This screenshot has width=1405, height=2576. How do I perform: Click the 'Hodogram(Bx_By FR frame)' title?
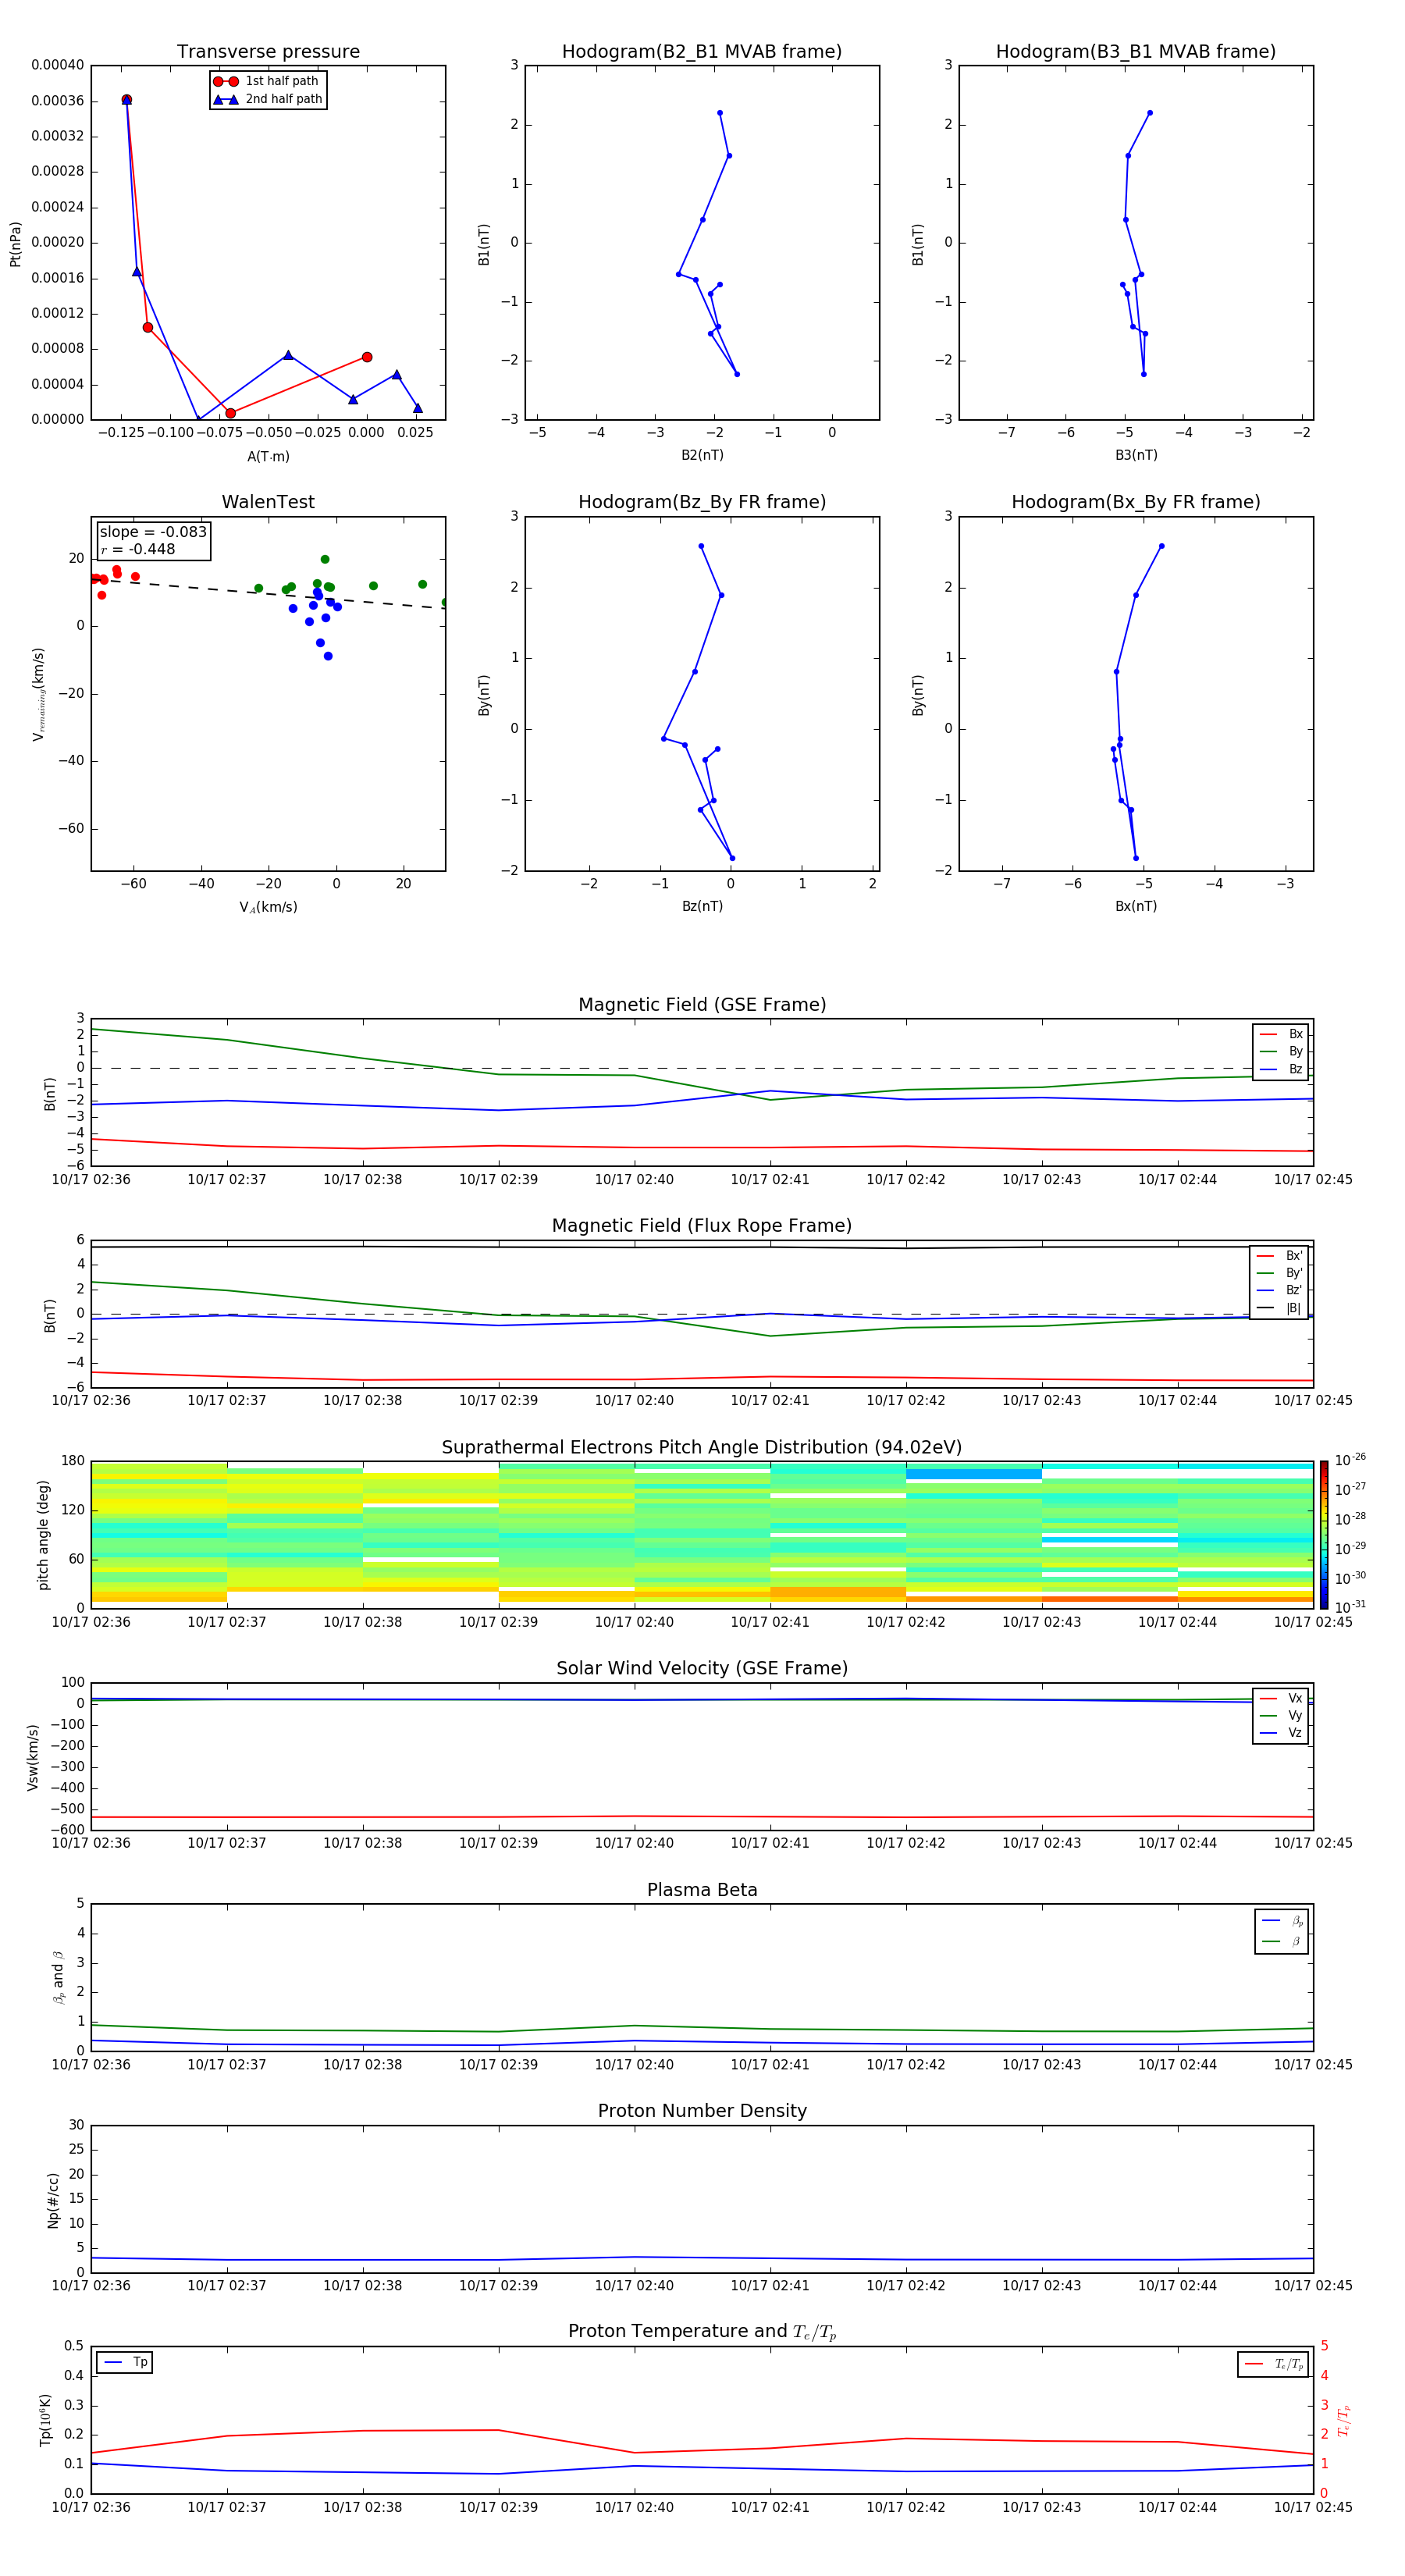[x=1136, y=502]
